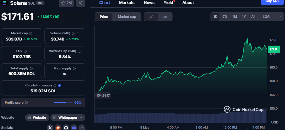
Task: Toggle LOG scale on chart
Action: 266,17
